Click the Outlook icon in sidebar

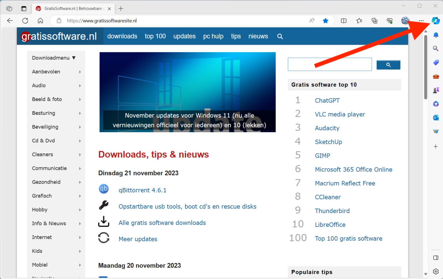click(436, 118)
